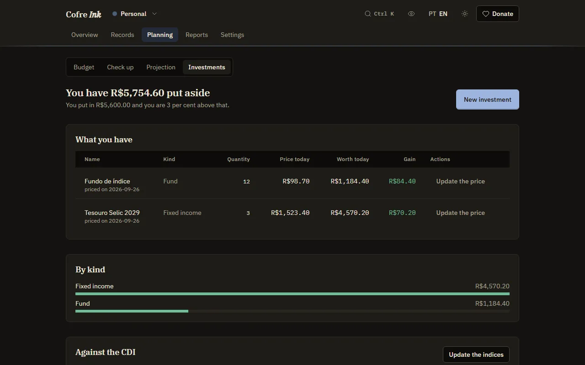
Task: Click the Fund progress bar
Action: [292, 311]
